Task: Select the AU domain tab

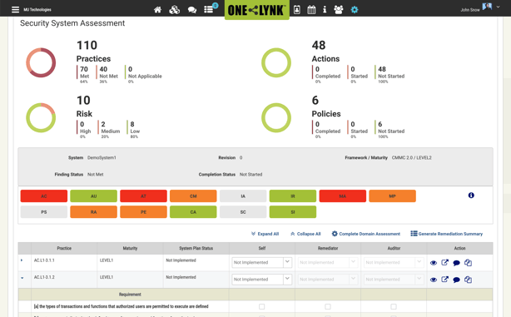Action: pos(93,196)
